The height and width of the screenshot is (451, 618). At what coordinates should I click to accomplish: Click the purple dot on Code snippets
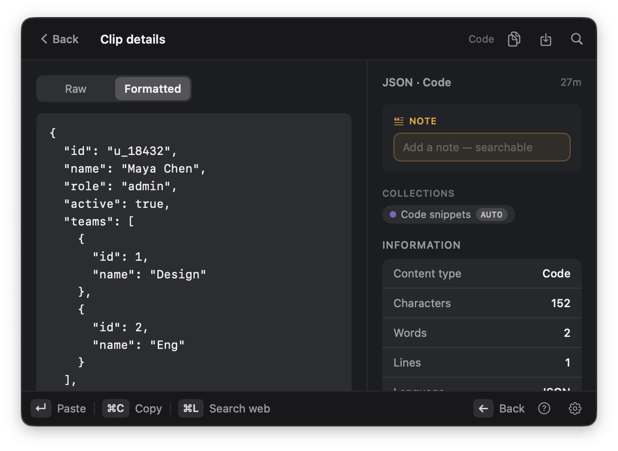tap(393, 214)
